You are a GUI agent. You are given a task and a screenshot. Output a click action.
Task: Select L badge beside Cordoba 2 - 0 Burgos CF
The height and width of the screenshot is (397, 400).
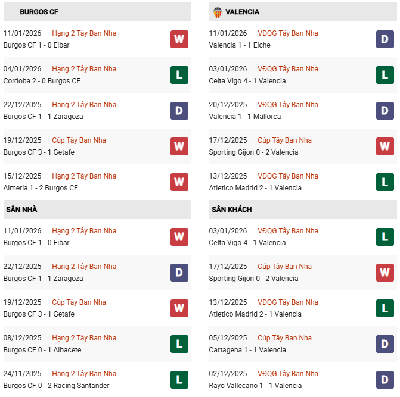click(179, 75)
